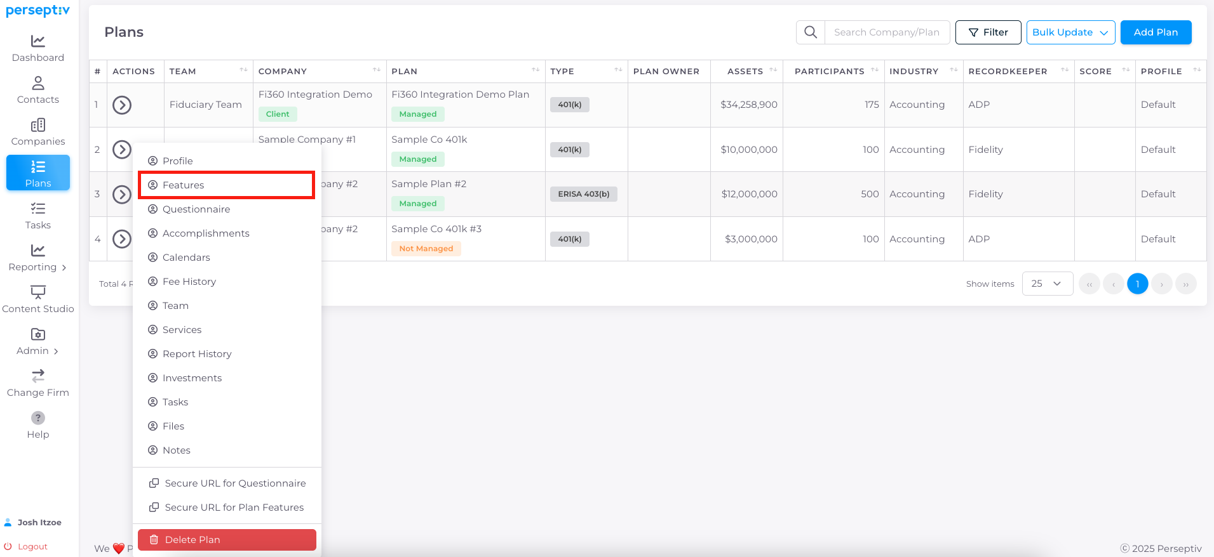Click the red Delete Plan button

point(227,540)
